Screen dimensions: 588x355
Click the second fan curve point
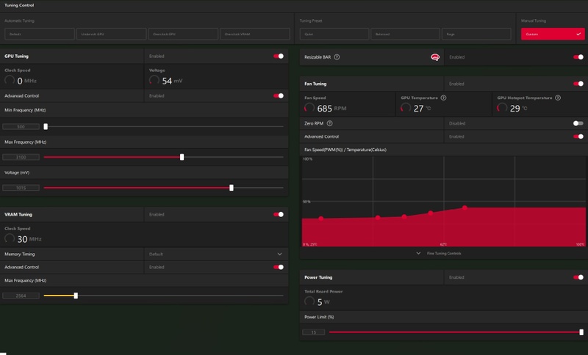click(378, 217)
